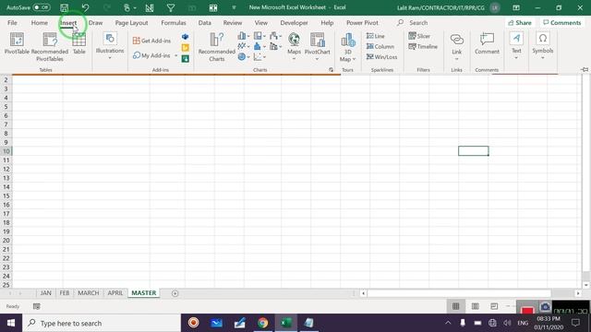Open the scatter chart dropdown
The image size is (591, 332).
click(x=259, y=57)
